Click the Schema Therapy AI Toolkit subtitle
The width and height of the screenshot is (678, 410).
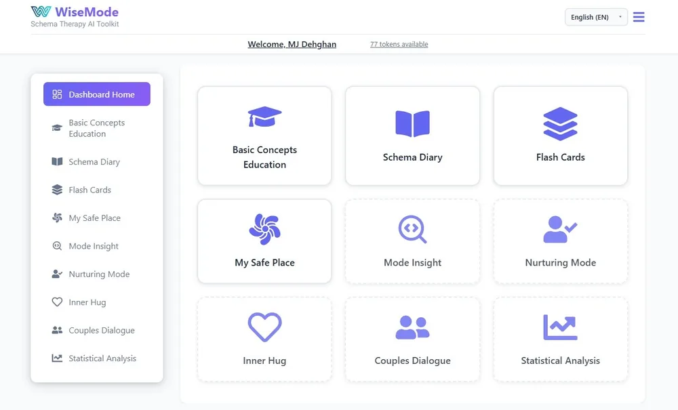coord(75,24)
